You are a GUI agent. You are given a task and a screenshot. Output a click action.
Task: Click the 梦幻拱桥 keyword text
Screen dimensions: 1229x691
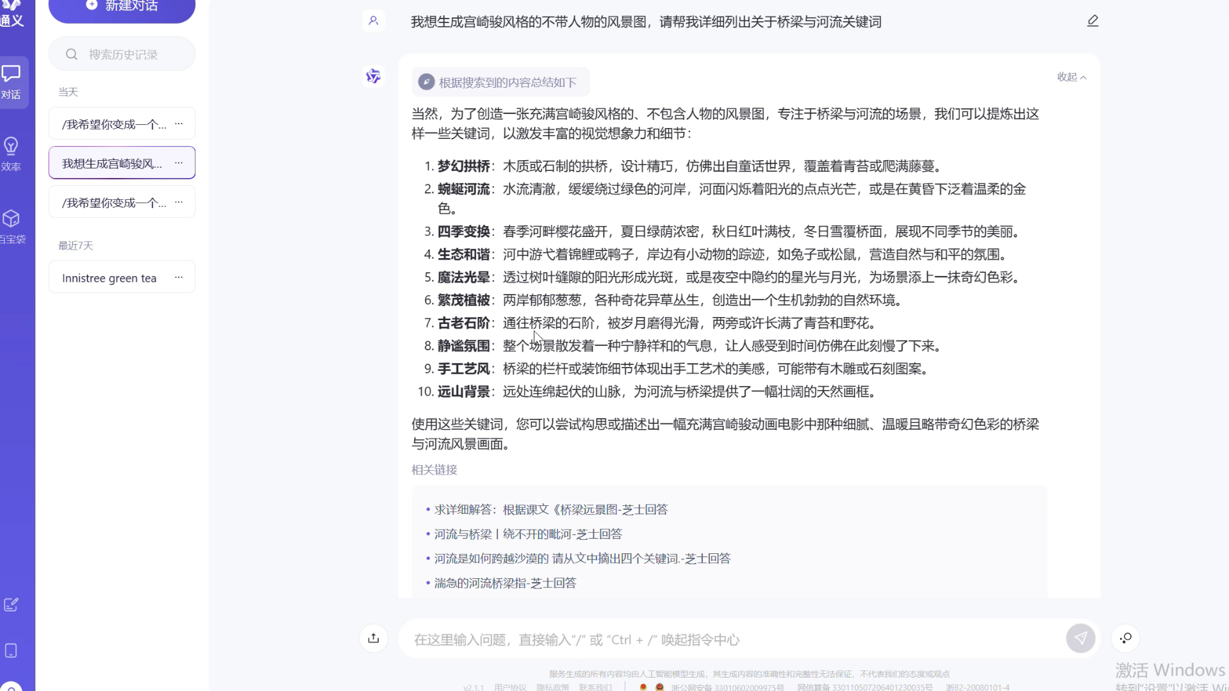tap(463, 167)
